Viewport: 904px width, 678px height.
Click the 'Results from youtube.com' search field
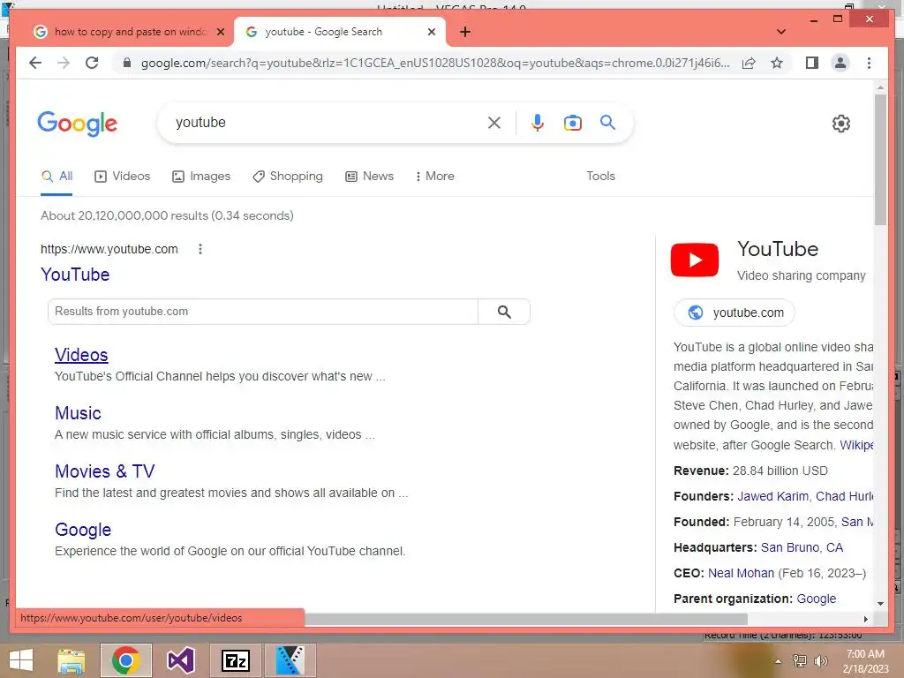pos(263,312)
